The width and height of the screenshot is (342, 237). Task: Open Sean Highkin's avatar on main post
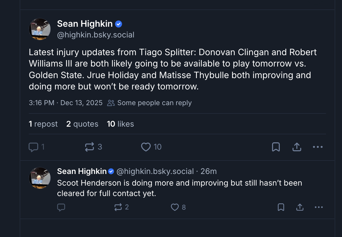pos(40,29)
